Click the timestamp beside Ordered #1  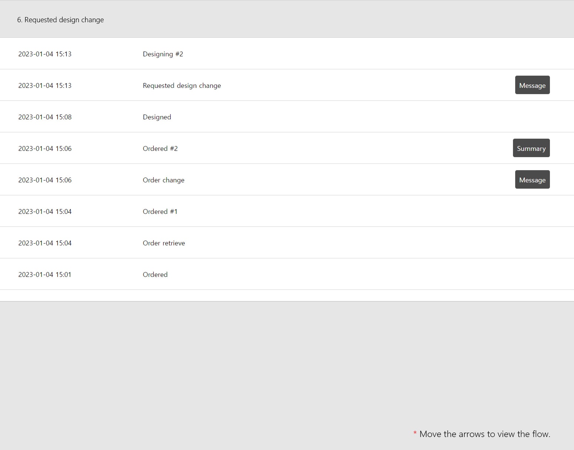tap(45, 212)
